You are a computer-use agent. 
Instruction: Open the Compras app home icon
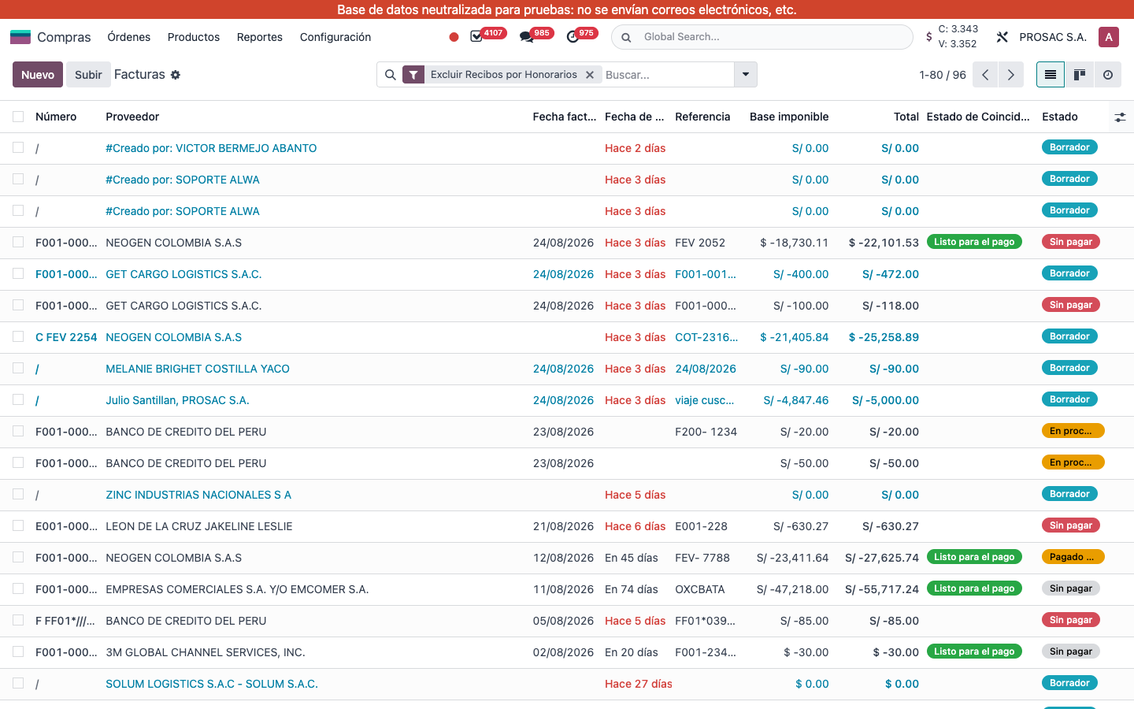click(20, 37)
